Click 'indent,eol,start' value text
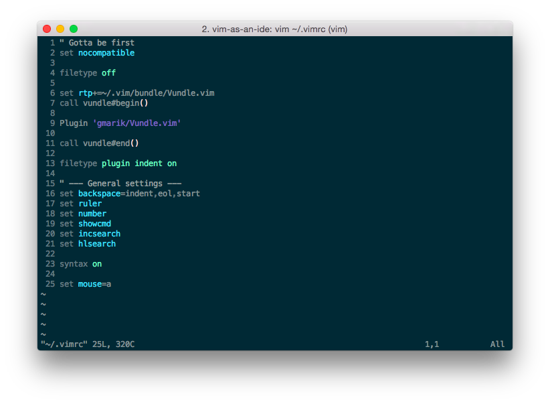 click(x=163, y=194)
